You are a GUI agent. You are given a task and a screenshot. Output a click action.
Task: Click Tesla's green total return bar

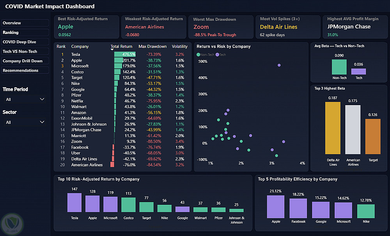point(125,55)
